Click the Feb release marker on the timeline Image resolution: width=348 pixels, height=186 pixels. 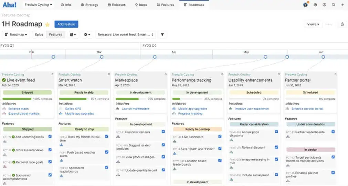pos(53,57)
